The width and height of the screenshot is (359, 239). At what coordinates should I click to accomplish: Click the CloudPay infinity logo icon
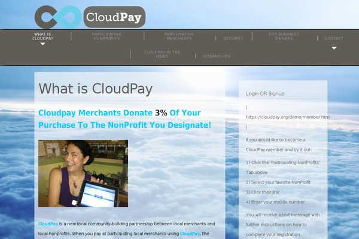58,17
